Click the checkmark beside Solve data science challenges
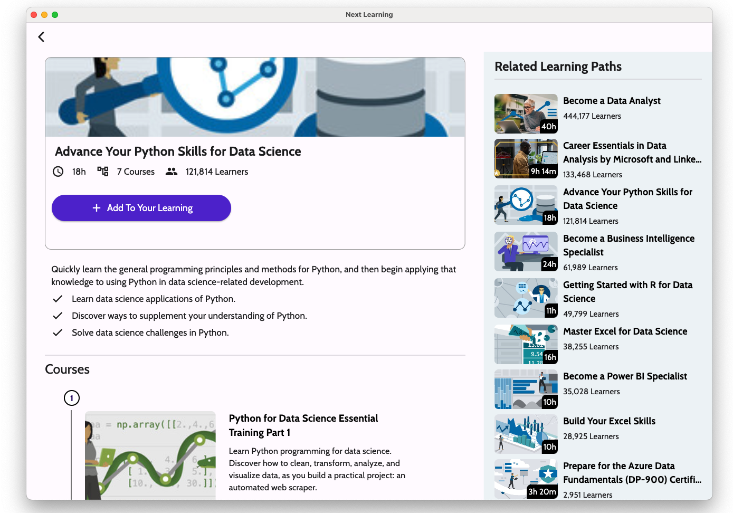 (58, 332)
